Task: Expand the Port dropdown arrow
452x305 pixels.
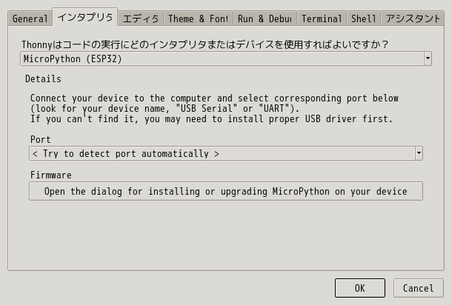Action: coord(419,153)
